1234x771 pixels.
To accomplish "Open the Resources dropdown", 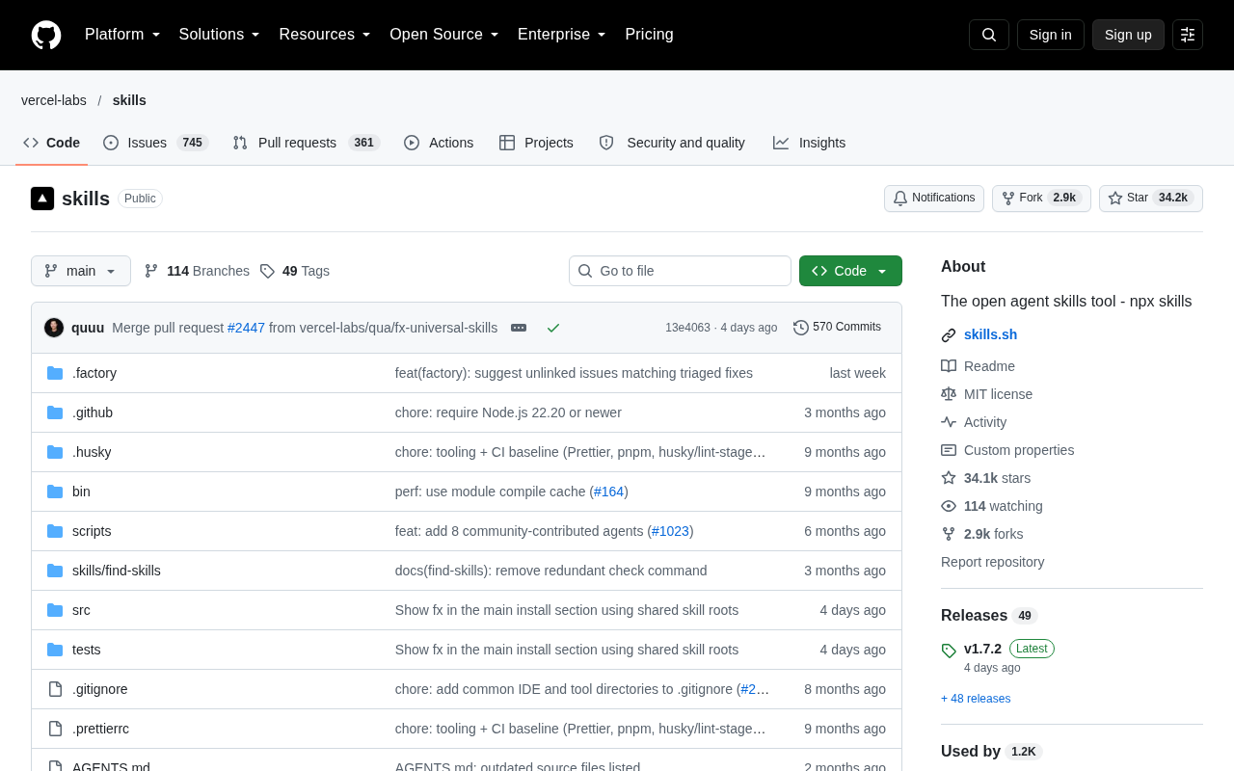I will tap(325, 35).
